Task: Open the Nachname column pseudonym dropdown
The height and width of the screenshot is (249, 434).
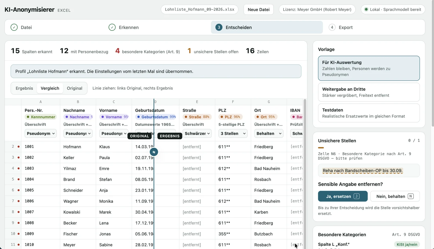Action: coord(78,134)
